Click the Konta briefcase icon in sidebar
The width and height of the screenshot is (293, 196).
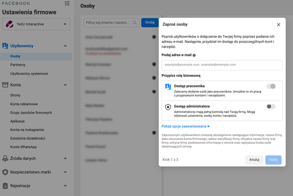5,85
